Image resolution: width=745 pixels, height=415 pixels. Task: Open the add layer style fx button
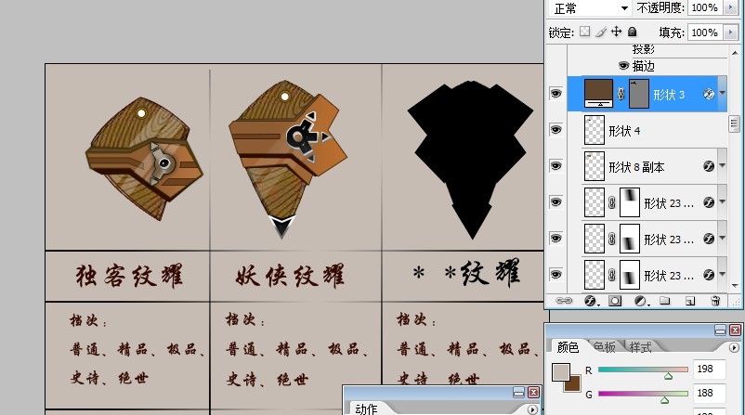(x=591, y=301)
